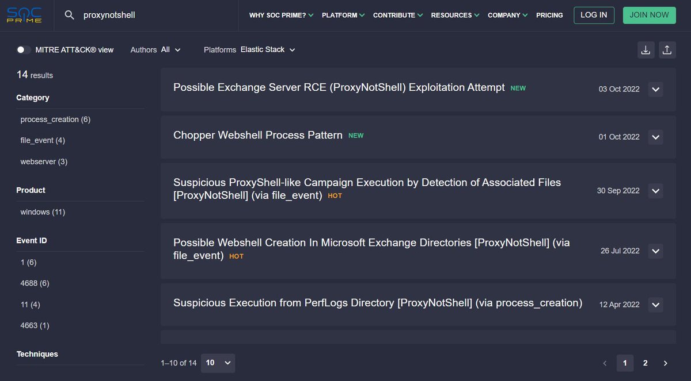The image size is (691, 381).
Task: Go to next page arrow
Action: point(666,363)
